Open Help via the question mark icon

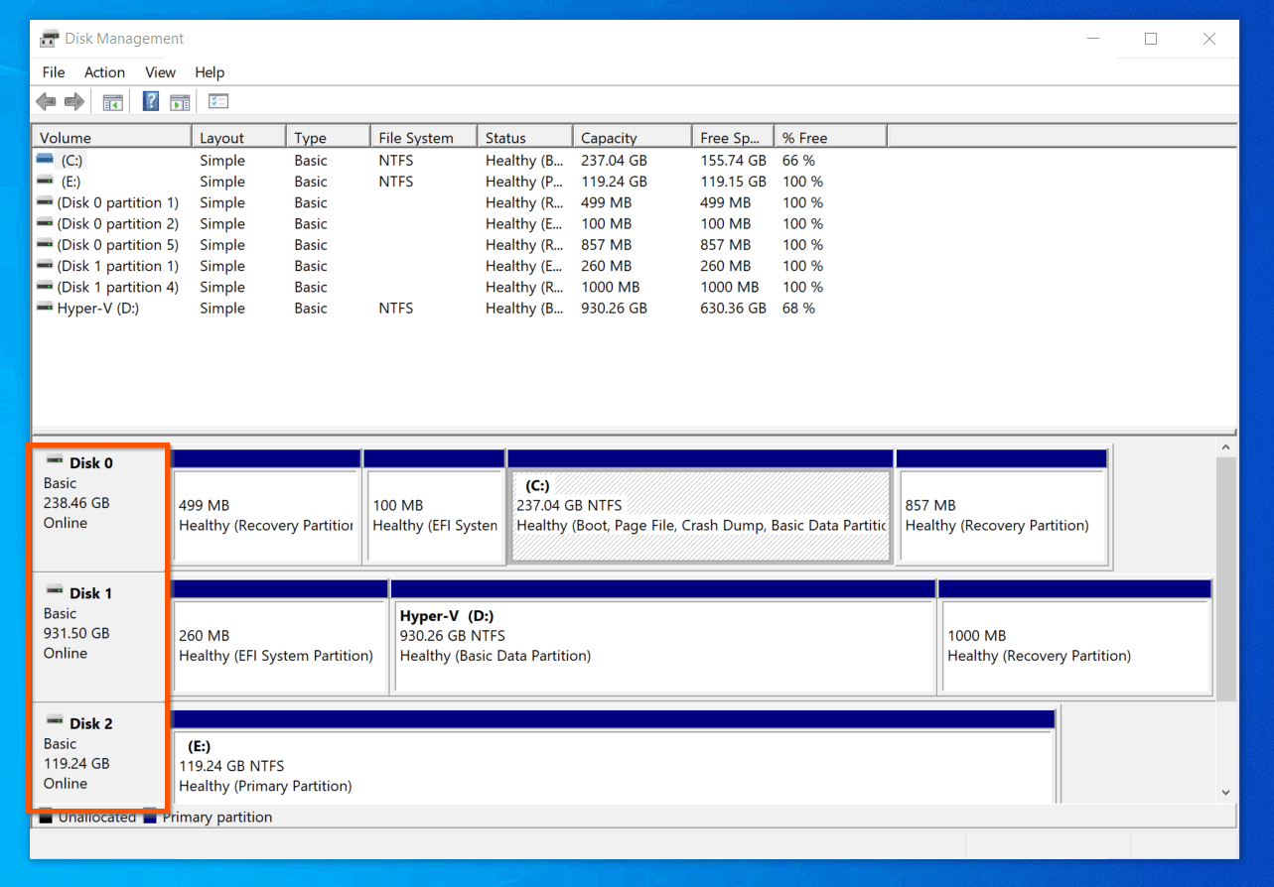tap(151, 101)
